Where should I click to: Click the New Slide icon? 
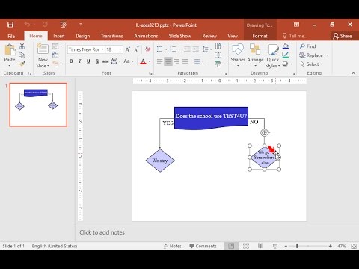coord(43,49)
